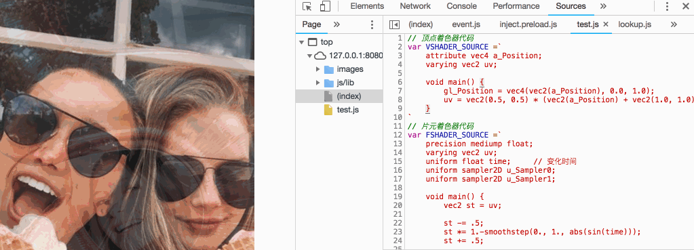Click 'st += .5;' code line

coord(463,241)
